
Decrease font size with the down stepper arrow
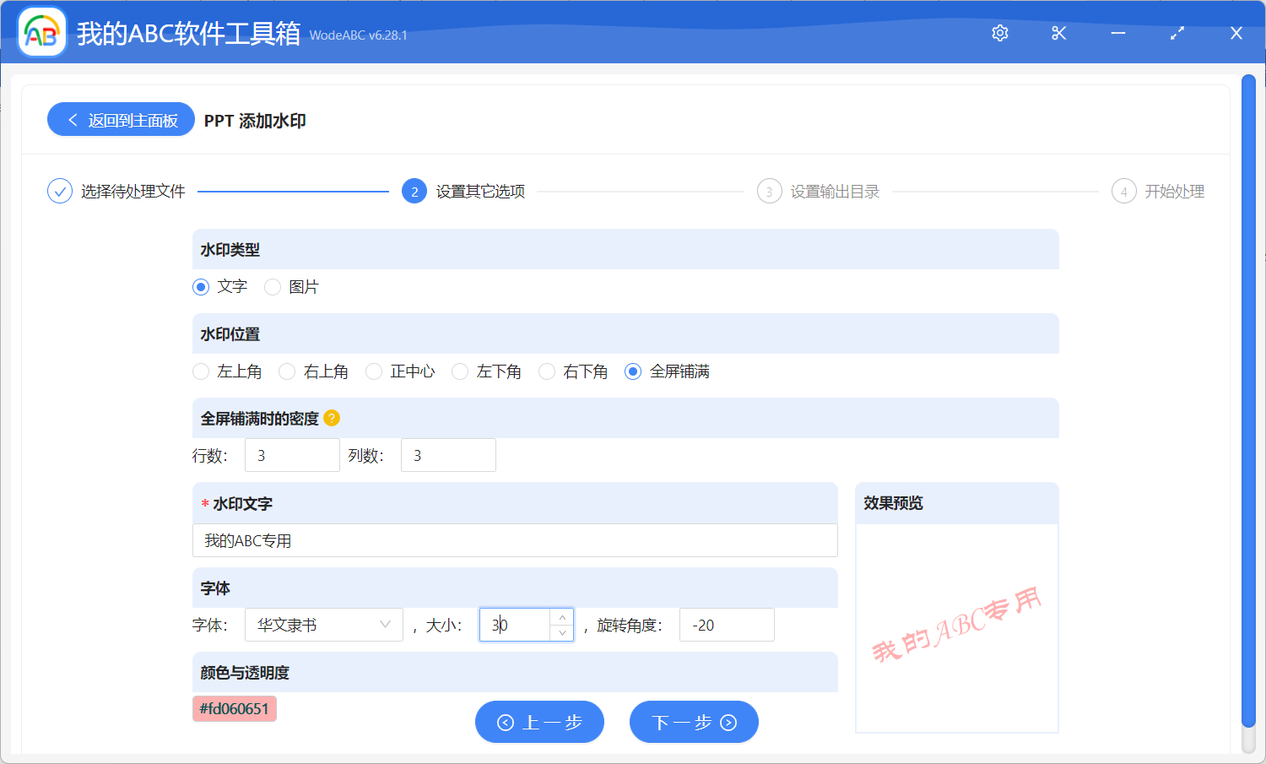(x=561, y=632)
